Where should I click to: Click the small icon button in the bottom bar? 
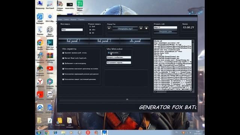(x=127, y=99)
